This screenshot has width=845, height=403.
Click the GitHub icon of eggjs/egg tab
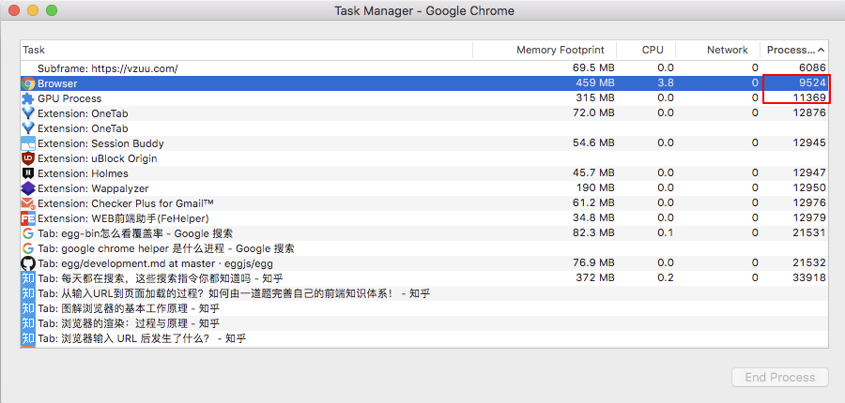(x=28, y=263)
